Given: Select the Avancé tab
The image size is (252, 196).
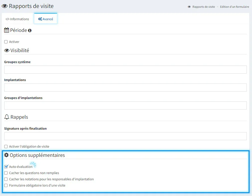Looking at the screenshot, I should point(46,19).
